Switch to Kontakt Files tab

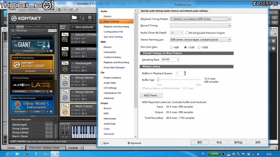point(13,27)
